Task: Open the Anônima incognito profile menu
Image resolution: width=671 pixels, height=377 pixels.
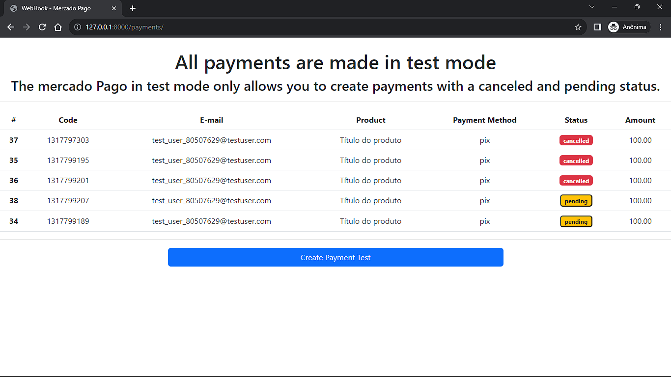Action: (x=629, y=27)
